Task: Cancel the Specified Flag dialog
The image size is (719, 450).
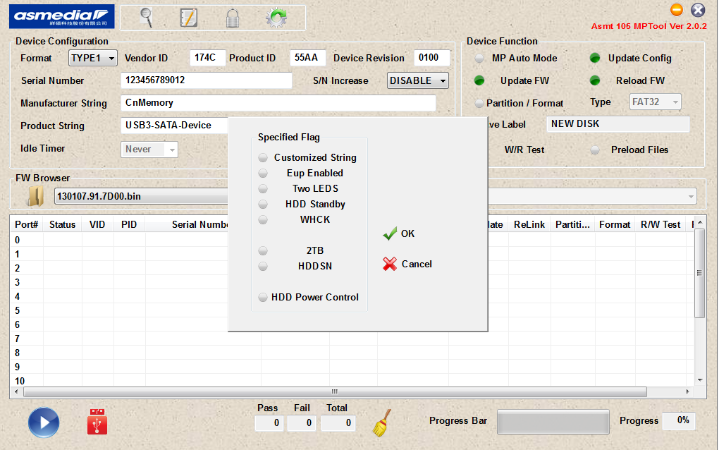Action: [407, 264]
